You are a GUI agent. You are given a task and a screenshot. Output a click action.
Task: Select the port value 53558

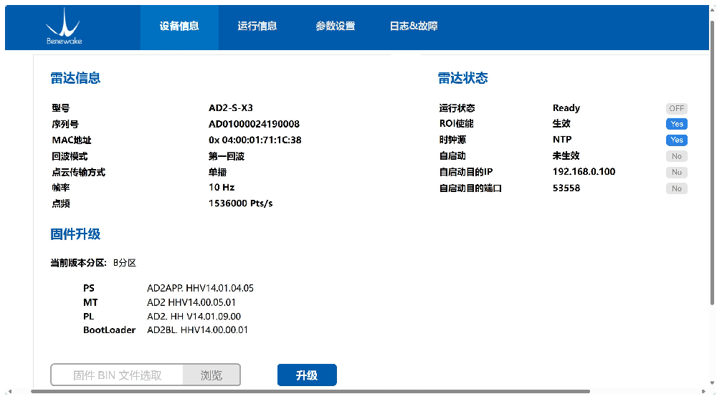pyautogui.click(x=566, y=188)
